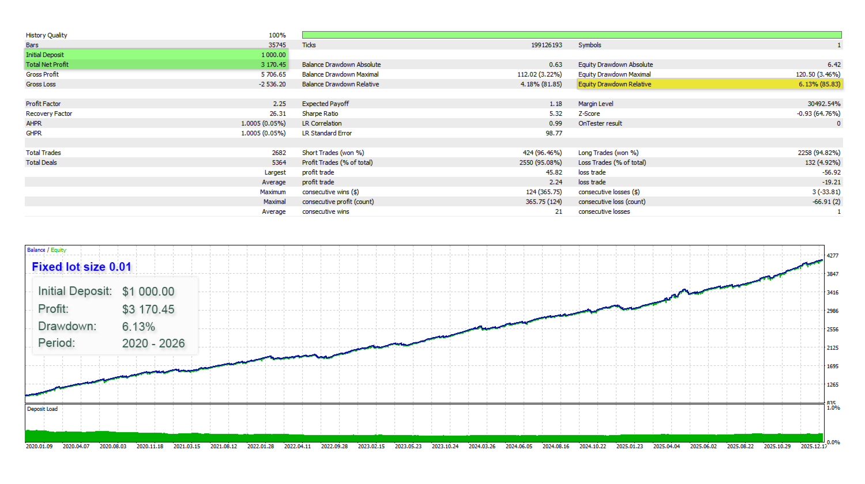Select average loss trade value -19.21
The image size is (865, 484).
[832, 182]
